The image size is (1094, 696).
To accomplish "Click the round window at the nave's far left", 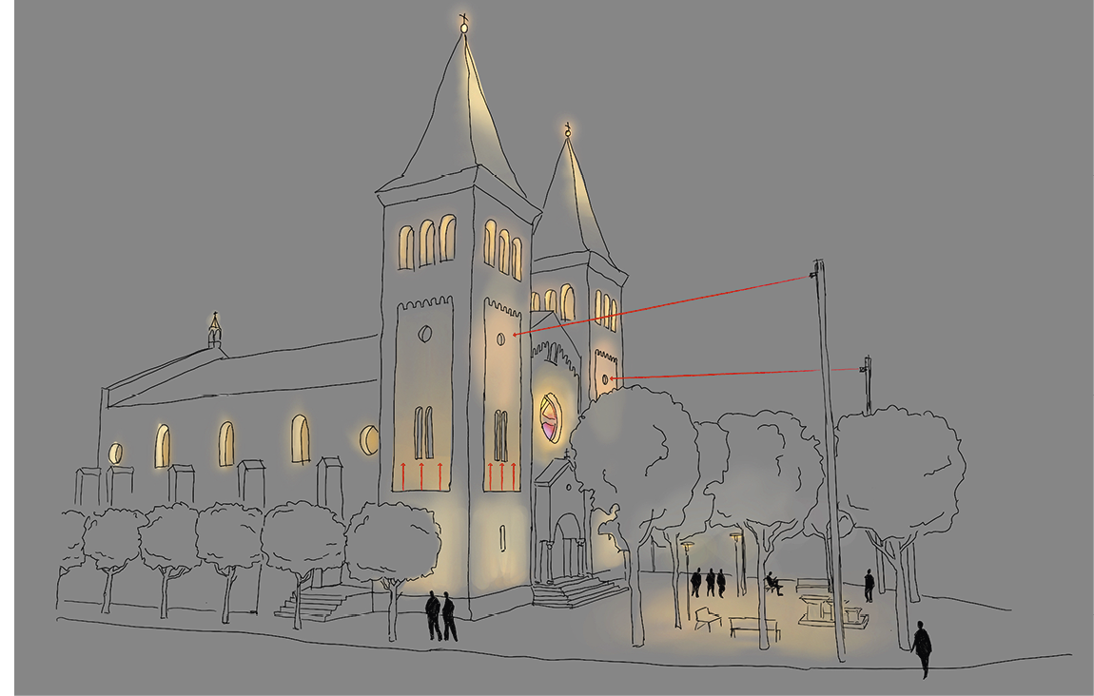I will tap(115, 453).
